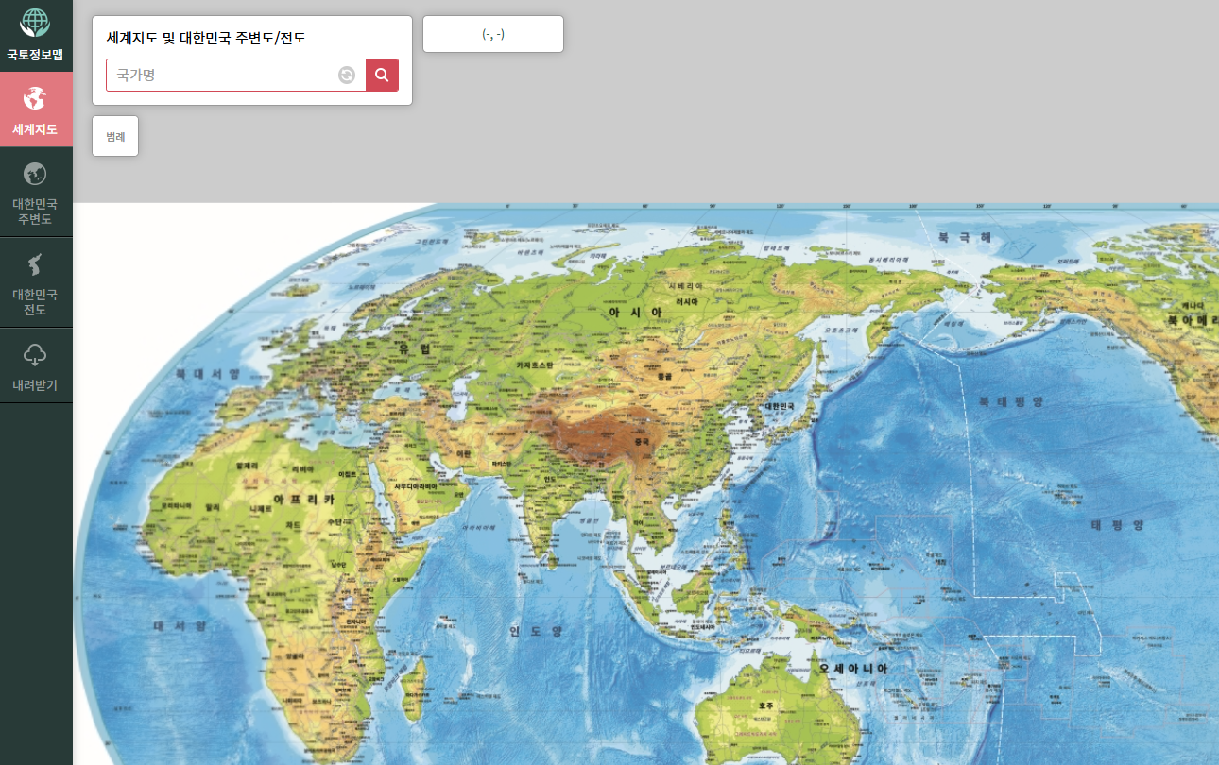This screenshot has height=765, width=1219.
Task: Click the red magnifier search button
Action: [x=382, y=75]
